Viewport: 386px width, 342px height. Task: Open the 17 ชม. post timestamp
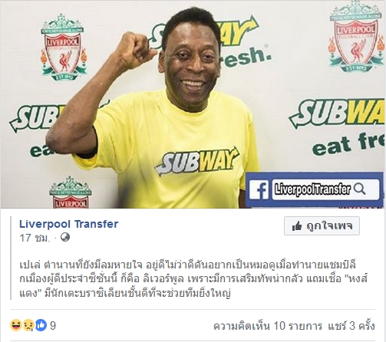(x=35, y=238)
